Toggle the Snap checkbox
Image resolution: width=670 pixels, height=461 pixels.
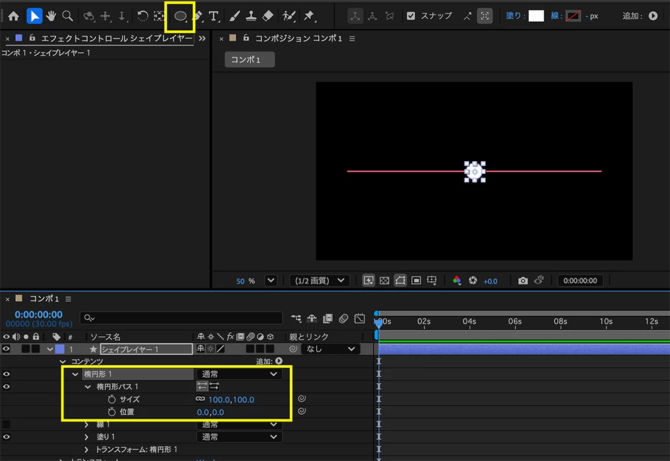click(x=411, y=17)
